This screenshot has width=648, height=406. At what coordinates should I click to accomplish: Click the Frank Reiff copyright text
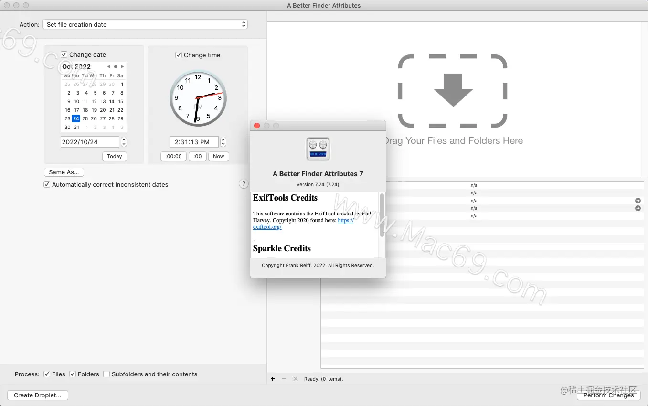click(x=318, y=265)
